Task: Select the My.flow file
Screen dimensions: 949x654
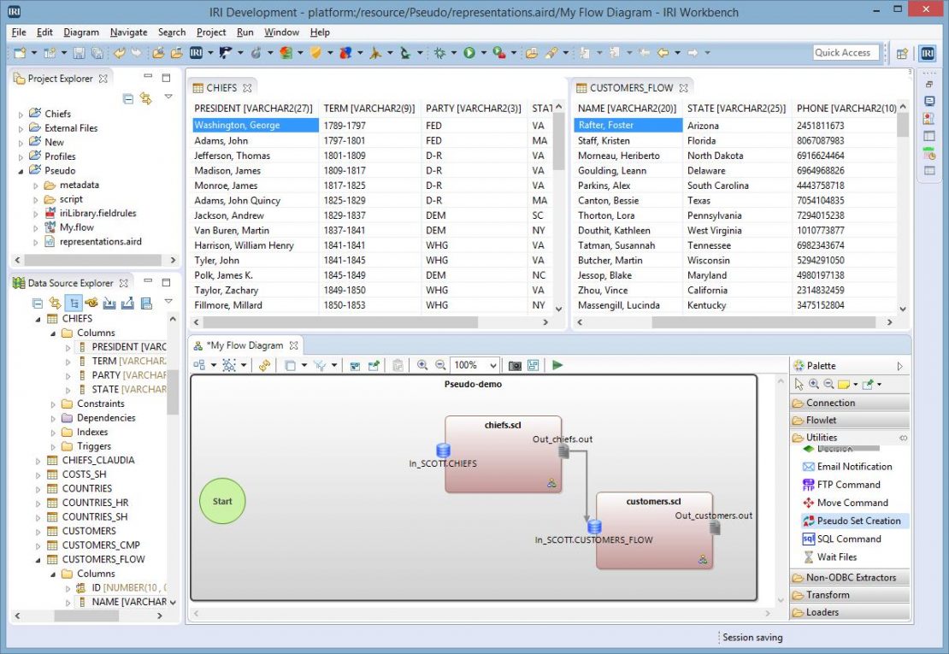Action: [76, 227]
